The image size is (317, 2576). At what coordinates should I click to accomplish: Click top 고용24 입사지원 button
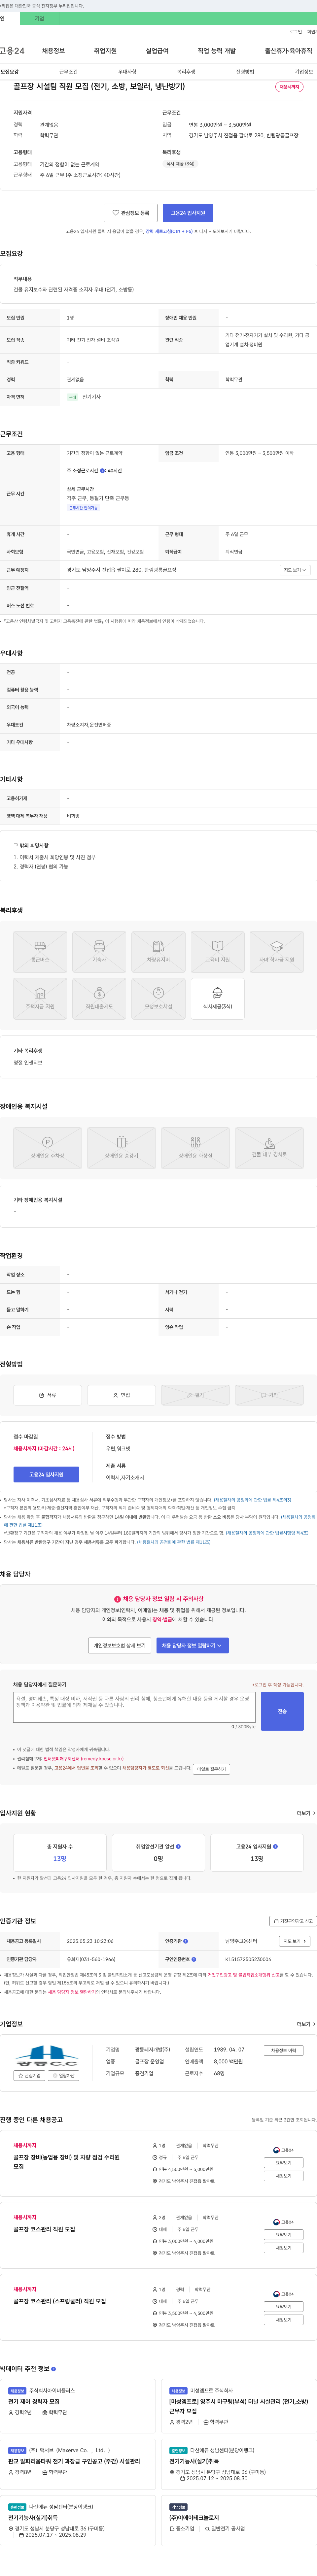(188, 213)
